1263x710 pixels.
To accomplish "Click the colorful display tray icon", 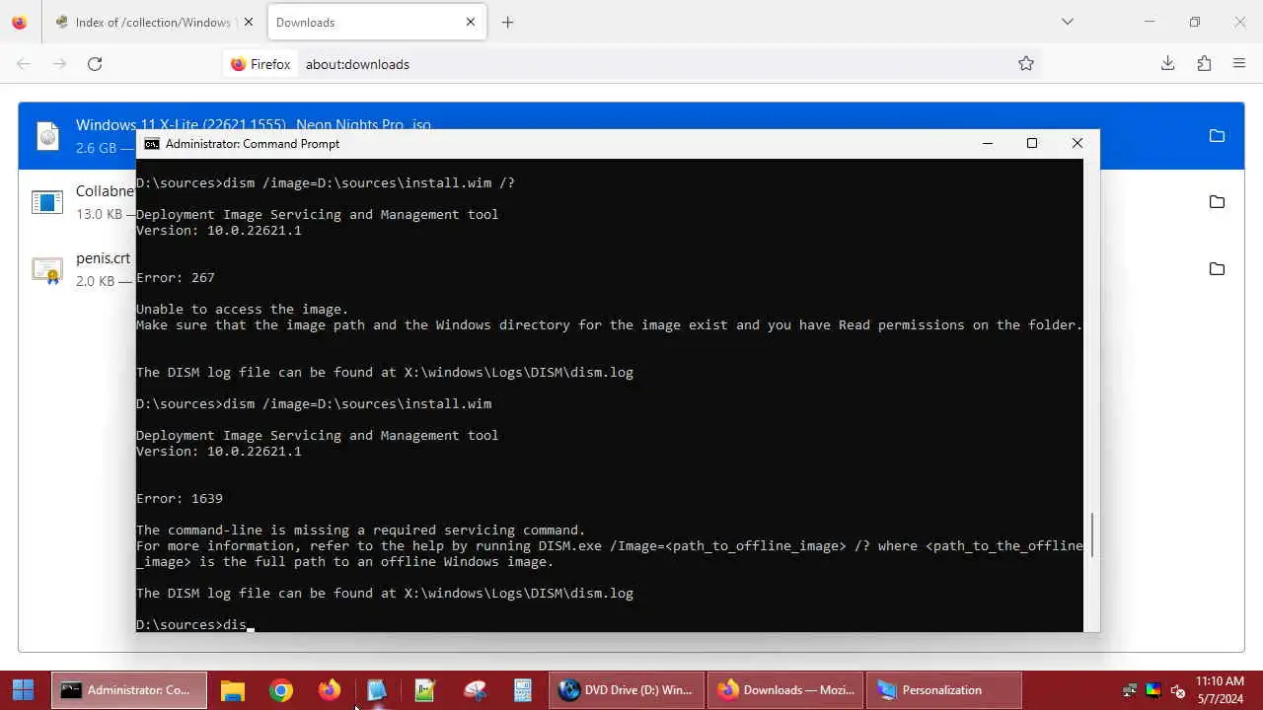I will click(1153, 690).
